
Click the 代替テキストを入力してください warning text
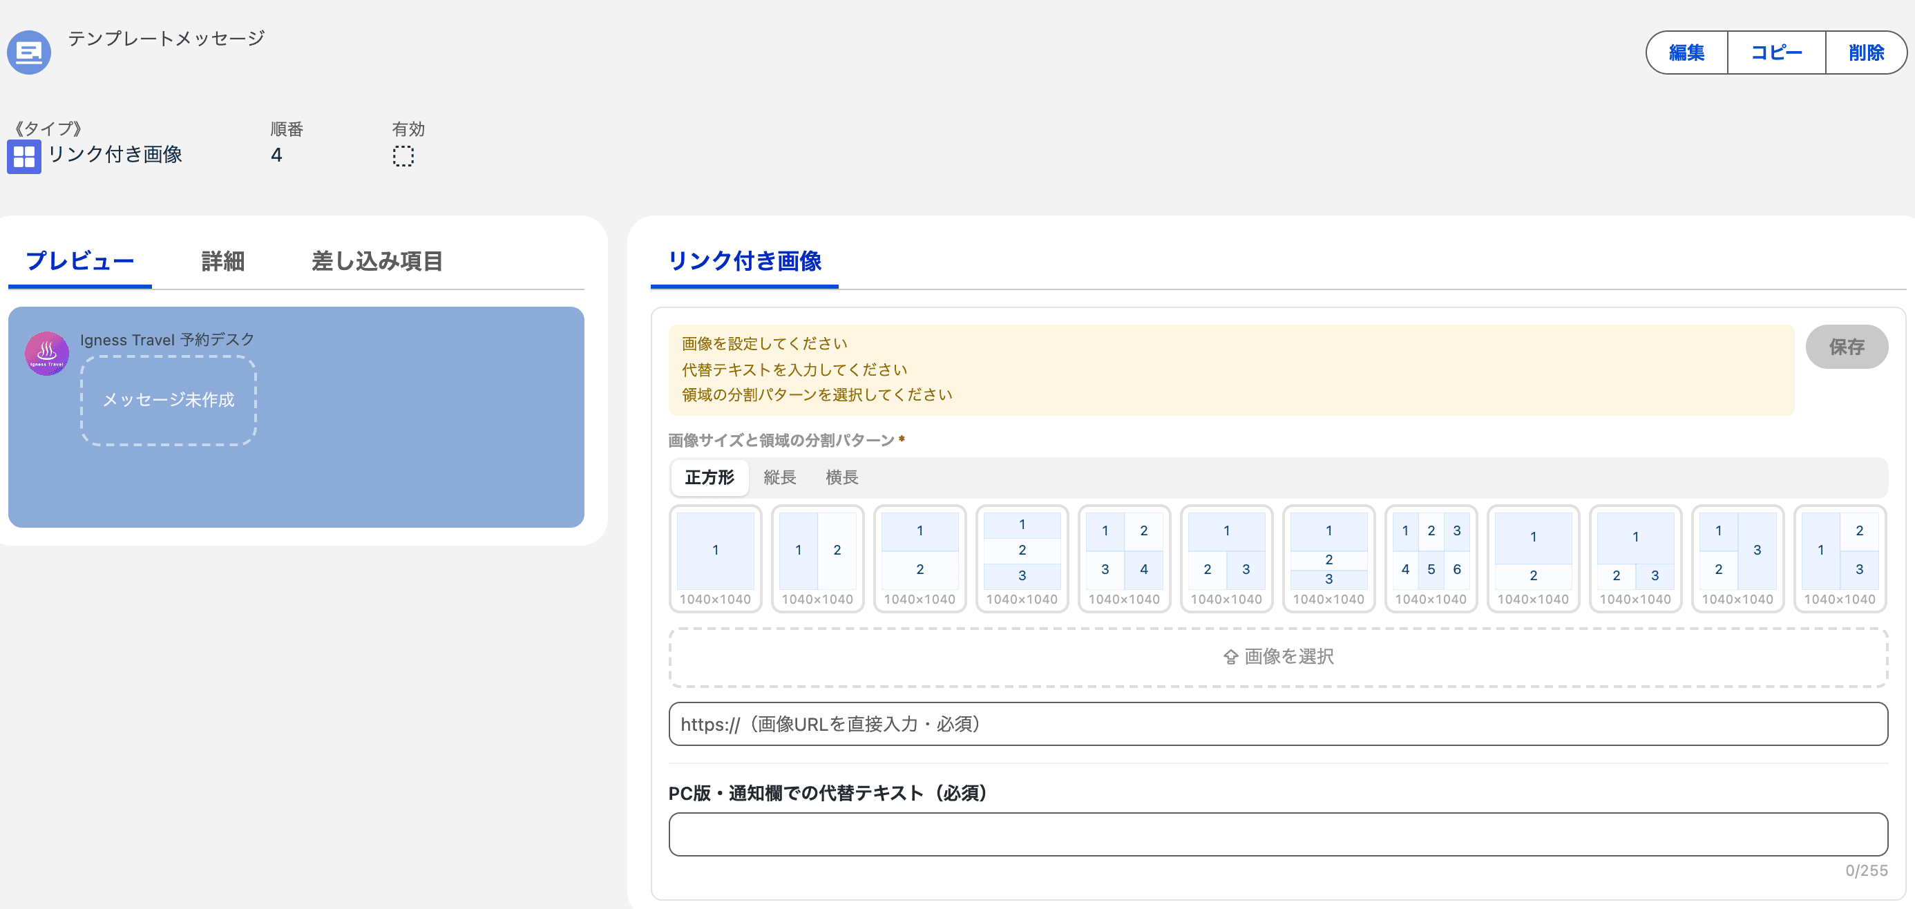pos(794,370)
